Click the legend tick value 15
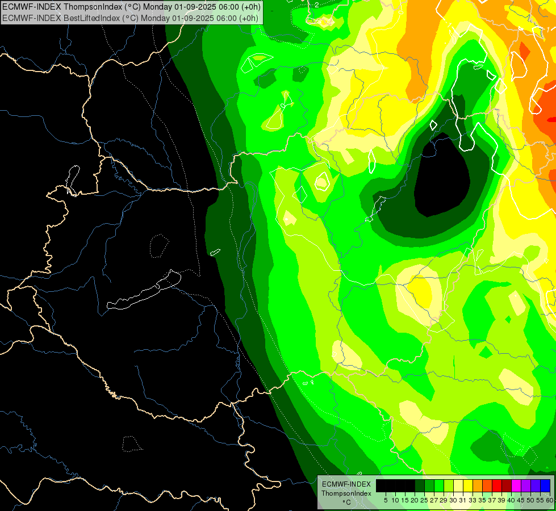 pyautogui.click(x=405, y=500)
